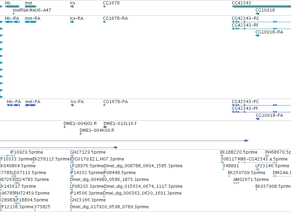The height and width of the screenshot is (212, 291).
Task: Click the 308117 feature label
Action: (x=229, y=159)
